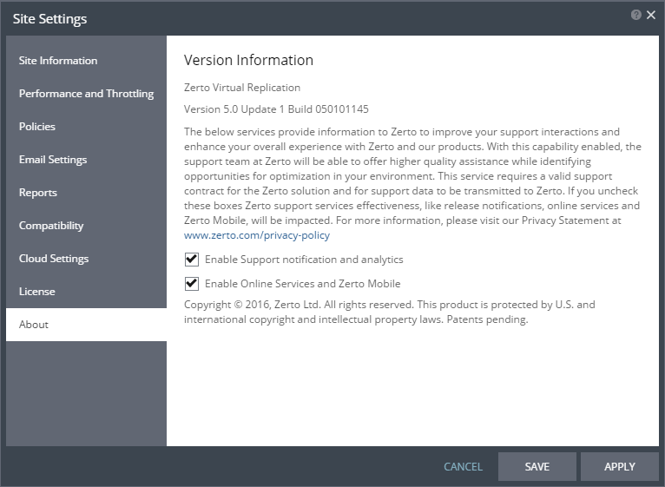Select the About tab
The height and width of the screenshot is (487, 665).
(86, 325)
